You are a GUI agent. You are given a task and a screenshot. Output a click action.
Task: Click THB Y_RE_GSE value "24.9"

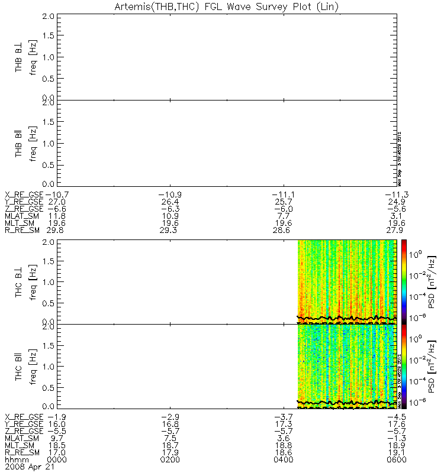(x=397, y=202)
